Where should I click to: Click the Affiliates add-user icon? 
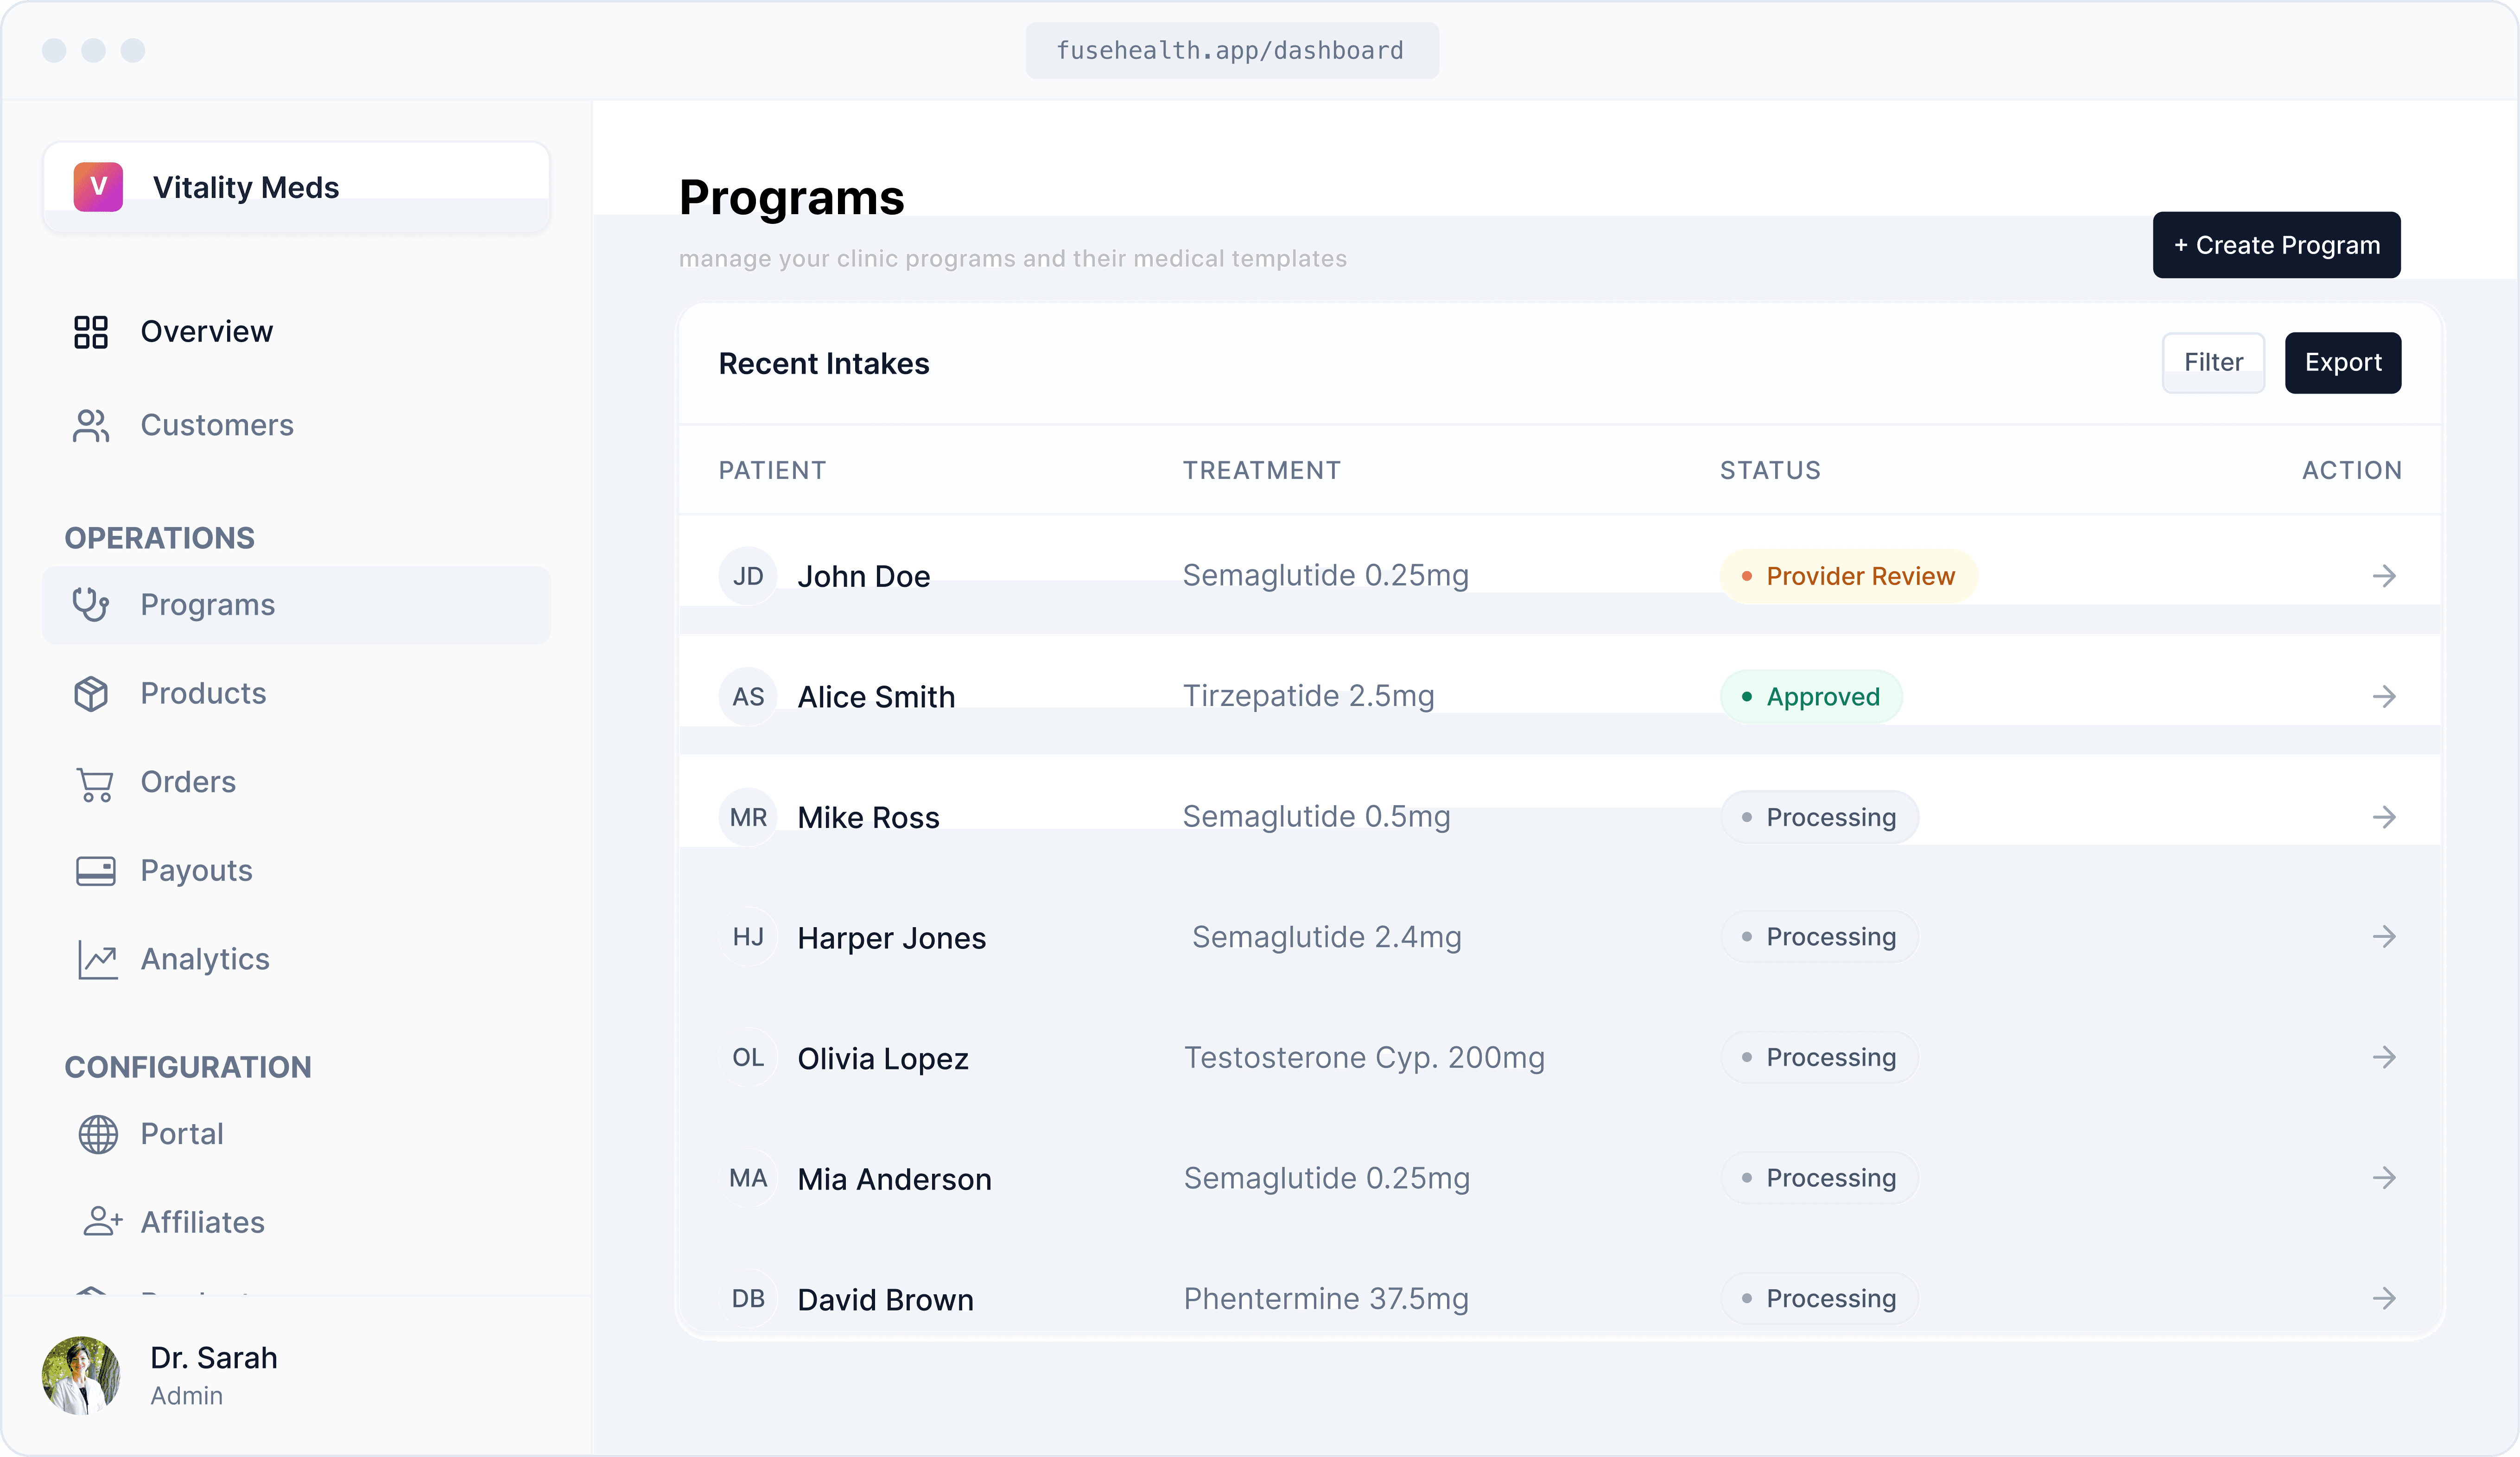coord(102,1222)
